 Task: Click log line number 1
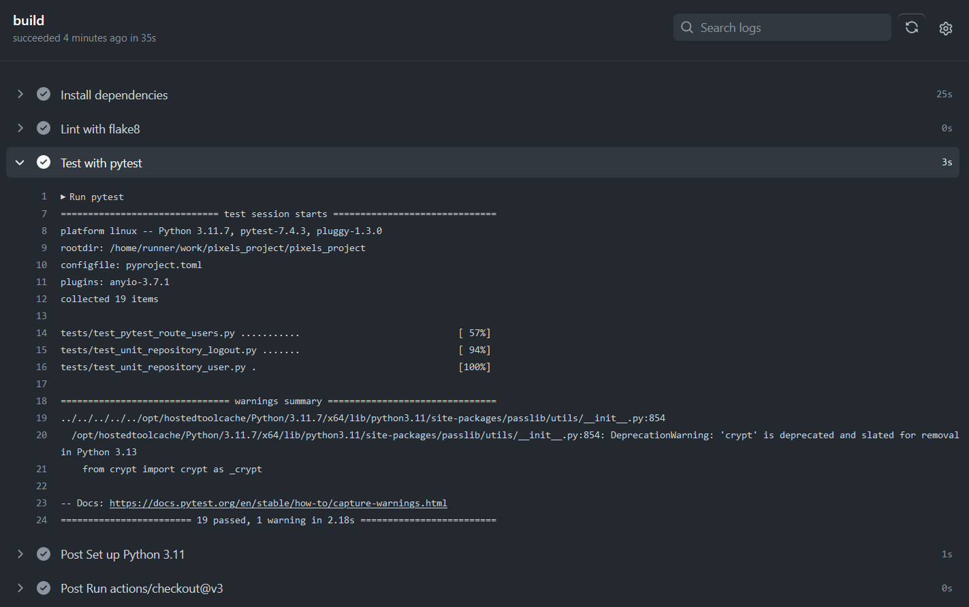point(44,197)
